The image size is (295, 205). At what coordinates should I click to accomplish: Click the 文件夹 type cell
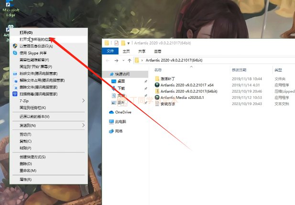(280, 79)
